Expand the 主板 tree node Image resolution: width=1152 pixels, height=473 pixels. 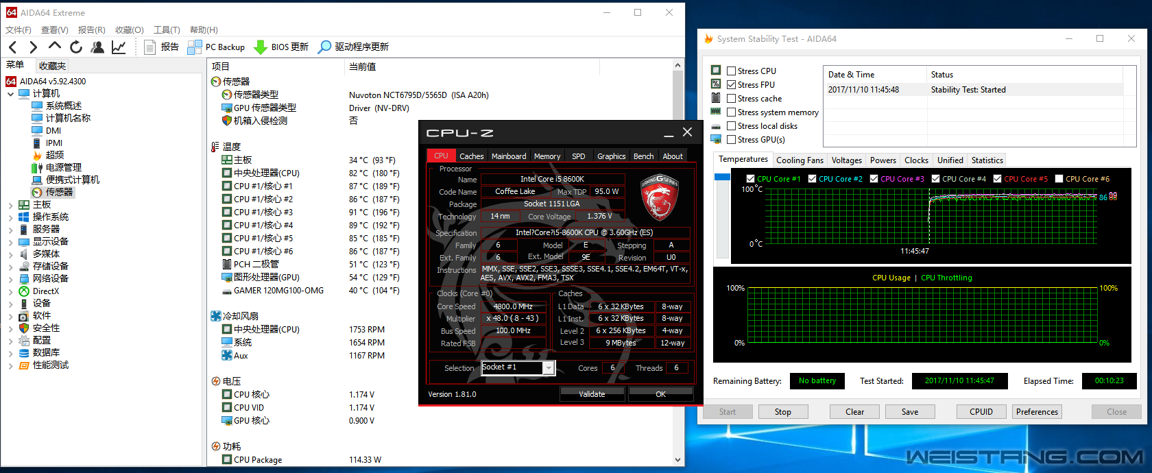point(10,205)
